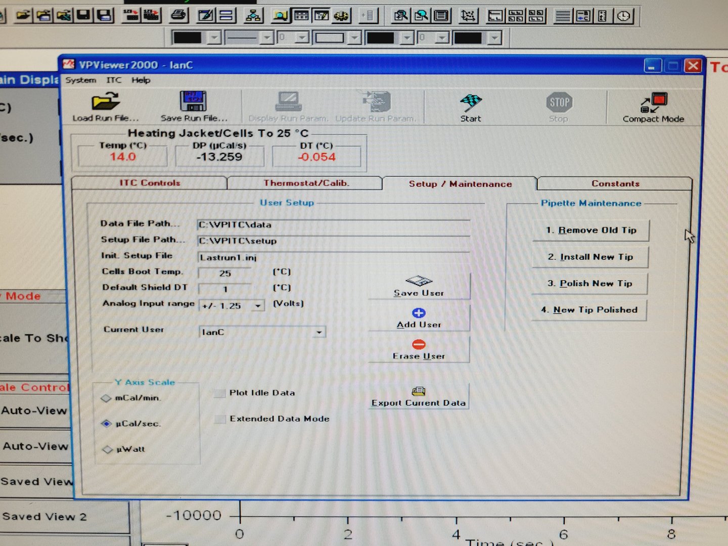Click the printer icon in top toolbar
This screenshot has width=728, height=546.
(x=178, y=15)
